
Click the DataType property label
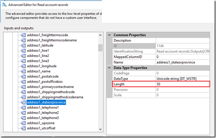121,79
